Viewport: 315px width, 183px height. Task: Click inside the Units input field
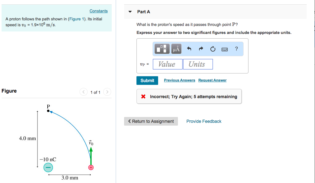[x=198, y=64]
